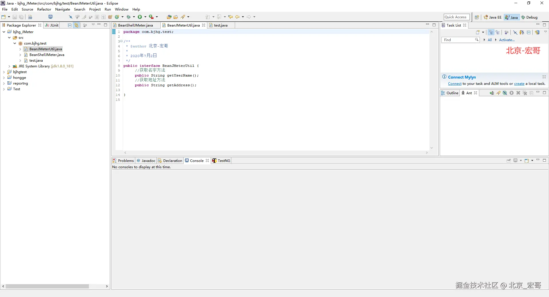
Task: Toggle Scheduled presentation in Task List
Action: (x=498, y=32)
